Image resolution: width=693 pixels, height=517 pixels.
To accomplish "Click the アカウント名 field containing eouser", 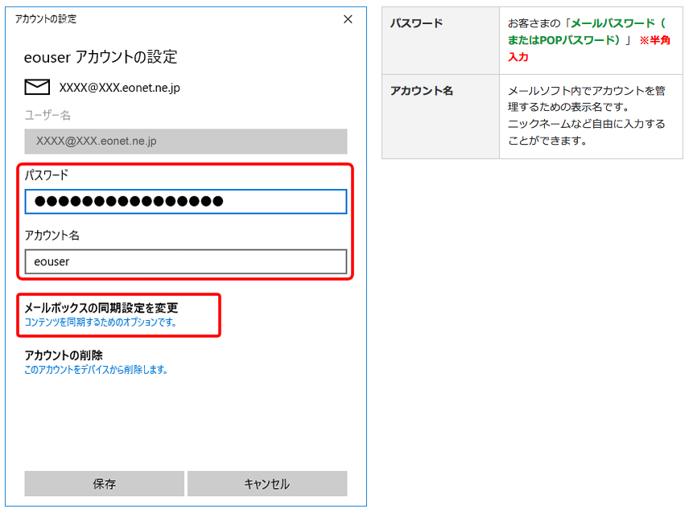I will [185, 261].
